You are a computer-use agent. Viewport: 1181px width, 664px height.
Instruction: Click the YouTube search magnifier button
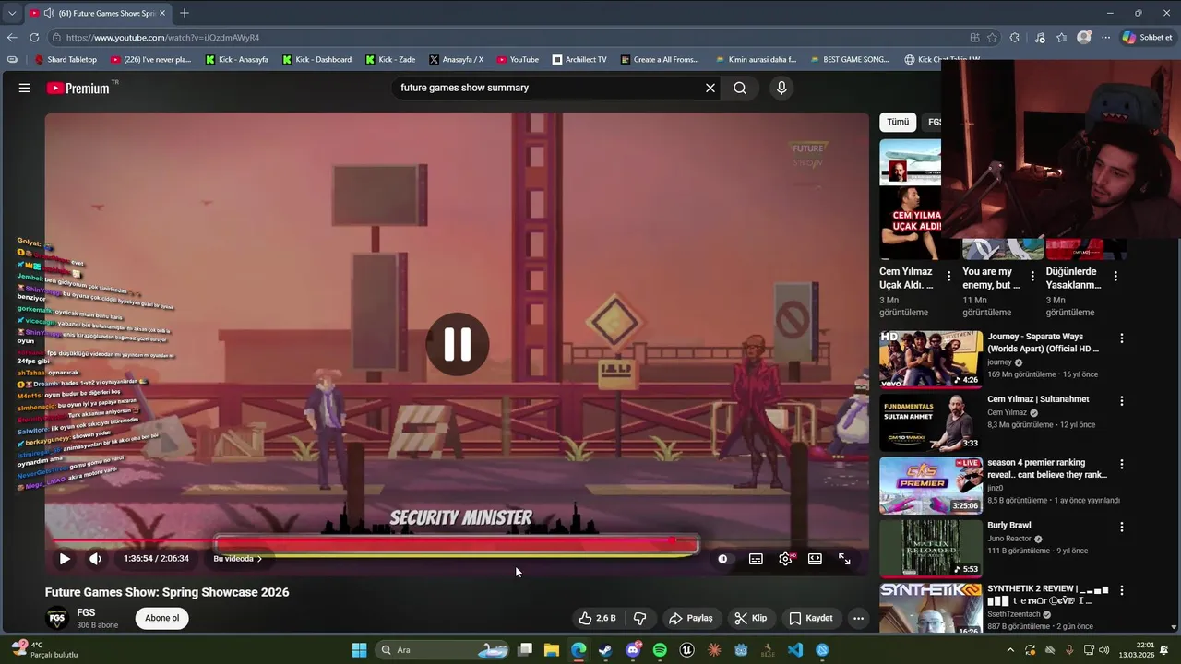740,88
